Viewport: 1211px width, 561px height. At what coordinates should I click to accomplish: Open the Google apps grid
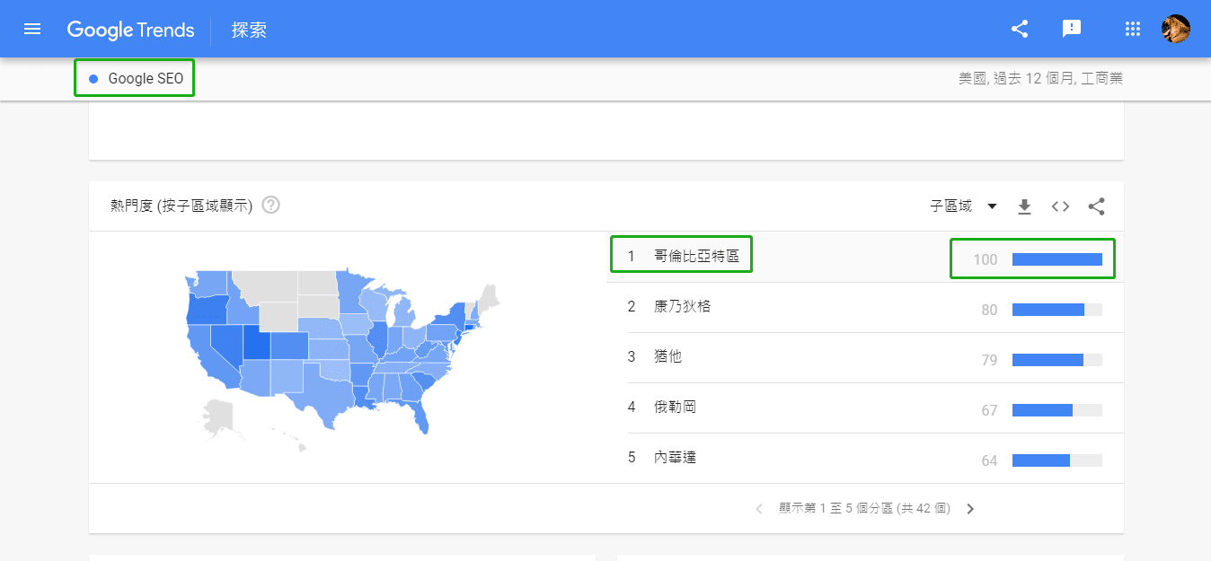click(1133, 29)
